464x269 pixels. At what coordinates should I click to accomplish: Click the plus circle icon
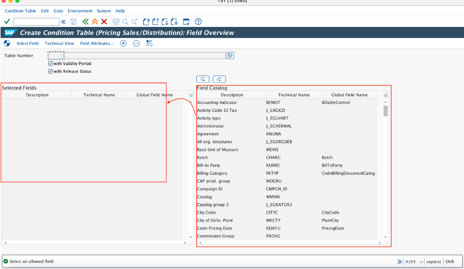(x=123, y=43)
